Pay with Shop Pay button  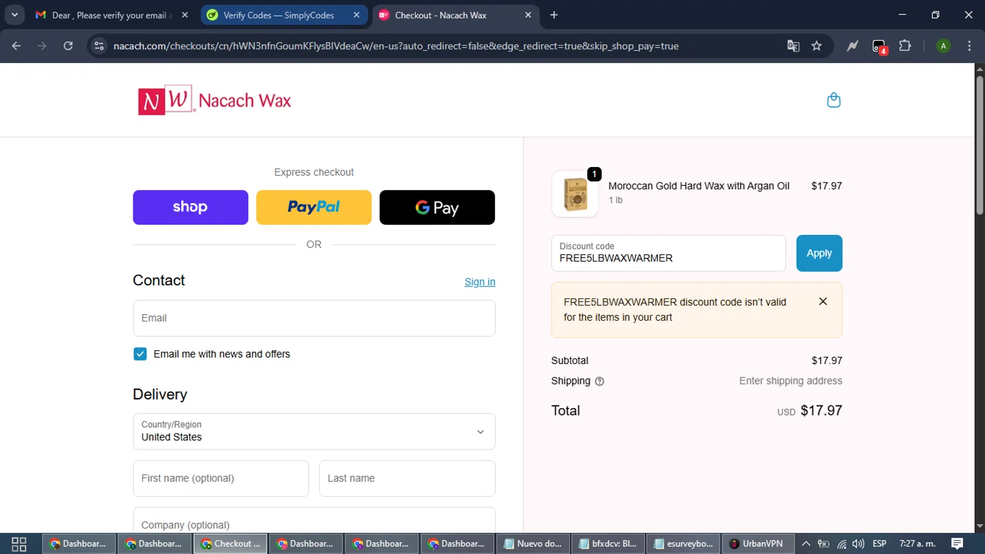coord(190,208)
